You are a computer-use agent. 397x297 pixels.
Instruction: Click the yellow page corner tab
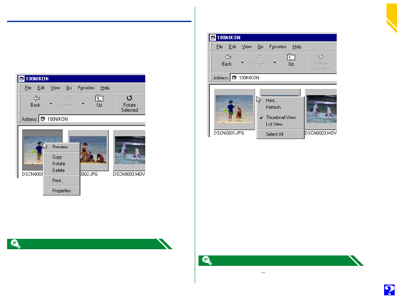click(392, 18)
